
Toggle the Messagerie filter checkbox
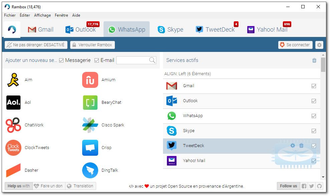tap(61, 60)
